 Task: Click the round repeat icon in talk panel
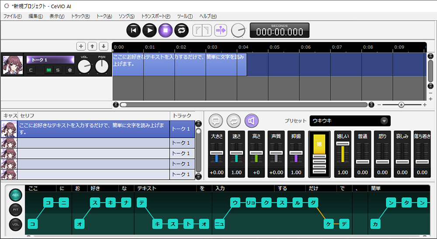233,121
